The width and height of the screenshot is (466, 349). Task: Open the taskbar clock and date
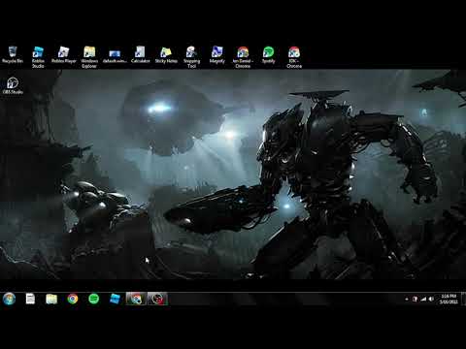click(x=449, y=299)
